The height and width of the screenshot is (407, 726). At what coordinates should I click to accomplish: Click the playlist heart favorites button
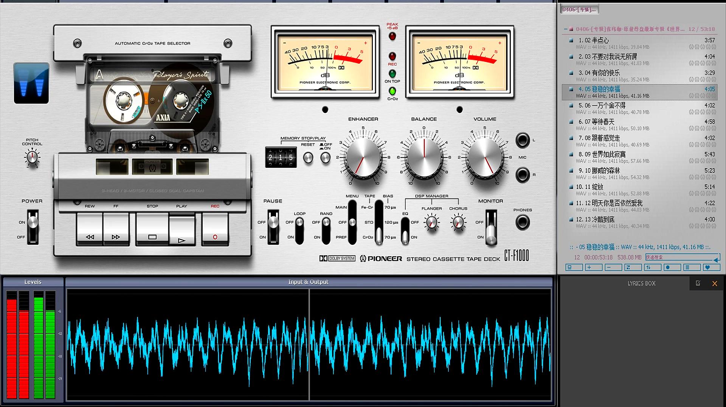(x=712, y=268)
